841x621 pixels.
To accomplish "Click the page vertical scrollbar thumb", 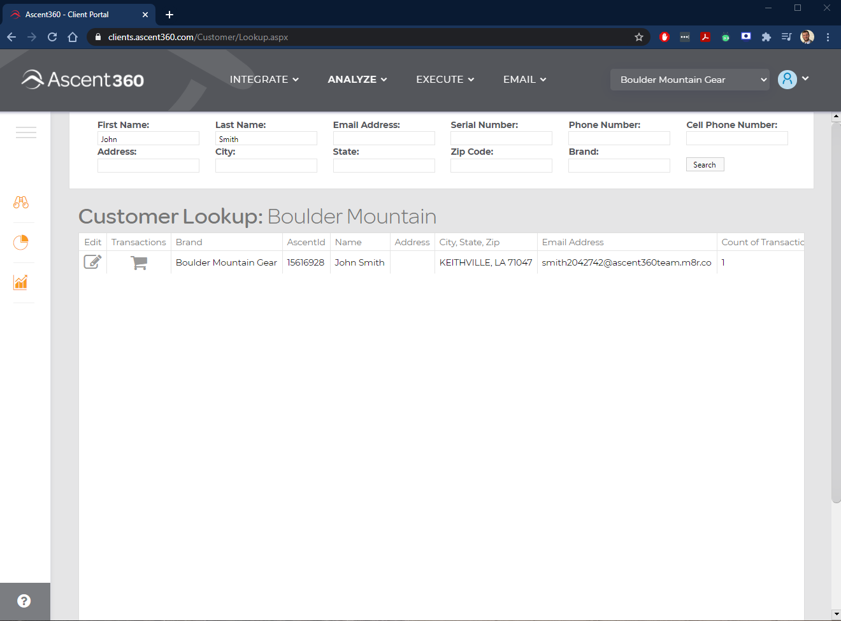I will tap(836, 313).
